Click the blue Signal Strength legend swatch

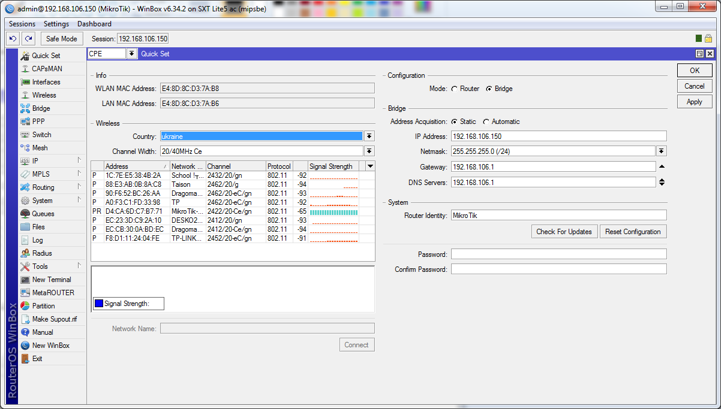tap(99, 304)
